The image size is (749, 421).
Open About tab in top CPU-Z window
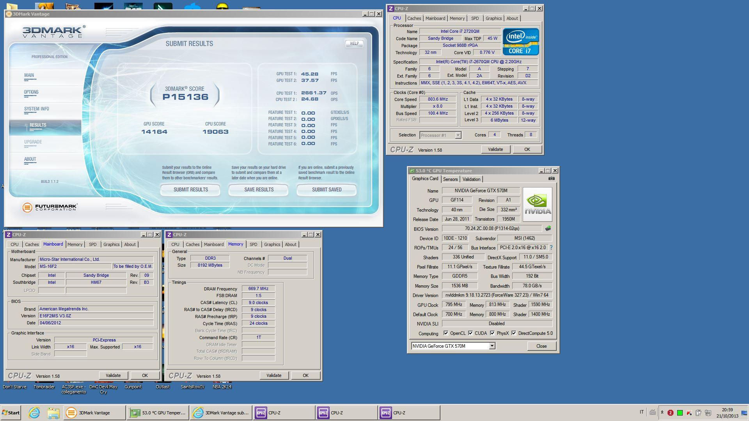pyautogui.click(x=512, y=18)
